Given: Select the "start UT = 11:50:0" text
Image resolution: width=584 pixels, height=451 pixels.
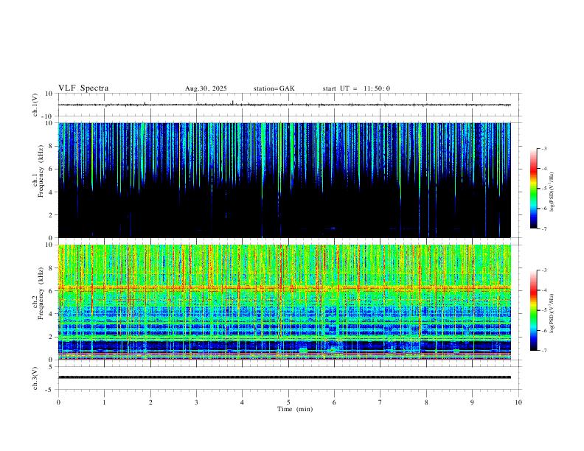Looking at the screenshot, I should (x=356, y=88).
